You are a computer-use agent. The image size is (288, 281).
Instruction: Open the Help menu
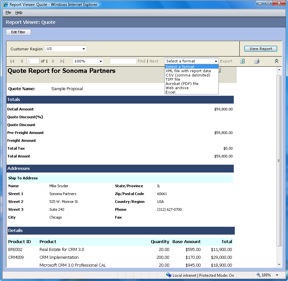click(19, 12)
